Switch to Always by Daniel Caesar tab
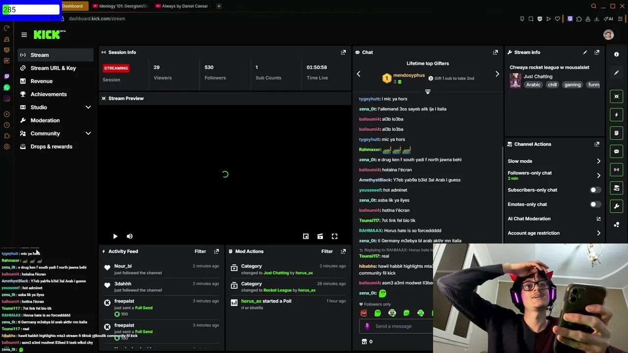Viewport: 628px width, 353px height. (182, 6)
